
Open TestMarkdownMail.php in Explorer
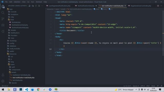(20, 25)
